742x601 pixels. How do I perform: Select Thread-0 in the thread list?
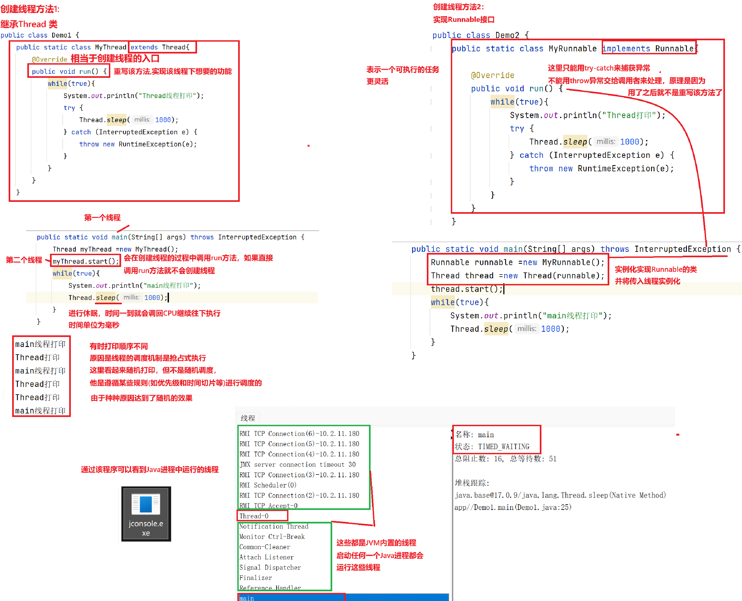[x=254, y=516]
